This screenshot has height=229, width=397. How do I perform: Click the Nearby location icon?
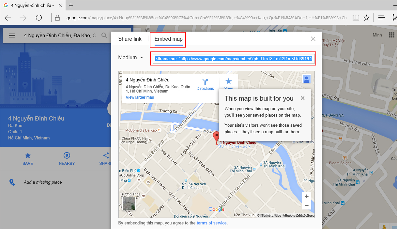(67, 155)
